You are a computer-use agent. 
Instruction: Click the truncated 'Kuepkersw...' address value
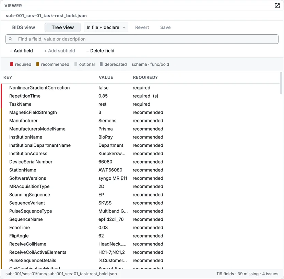click(x=112, y=154)
